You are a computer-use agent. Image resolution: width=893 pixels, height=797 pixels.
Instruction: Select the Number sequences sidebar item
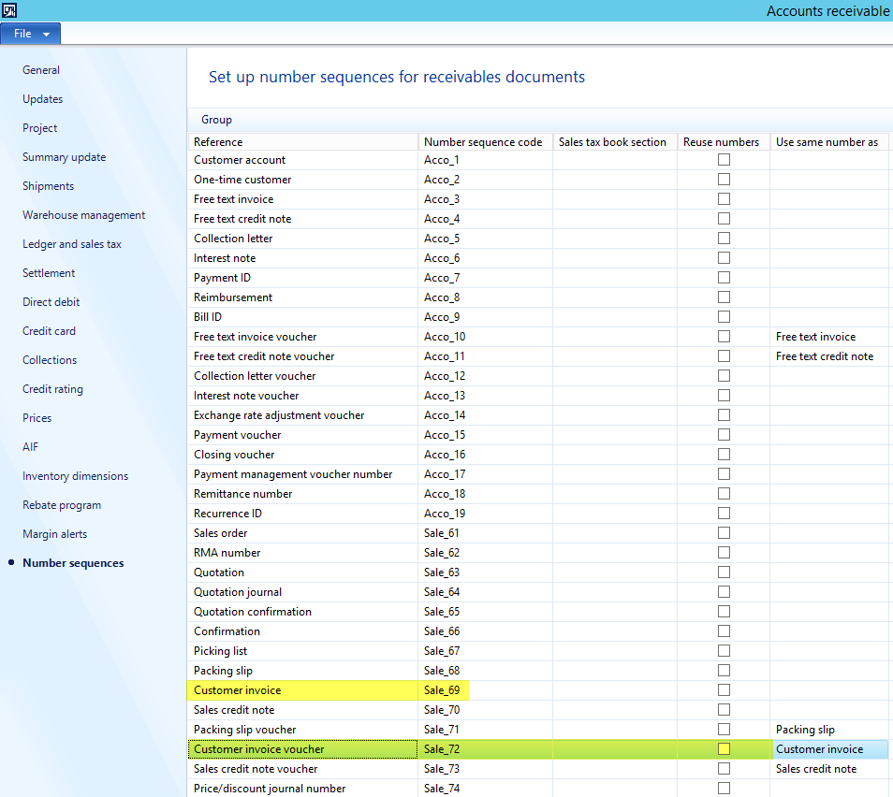point(73,563)
